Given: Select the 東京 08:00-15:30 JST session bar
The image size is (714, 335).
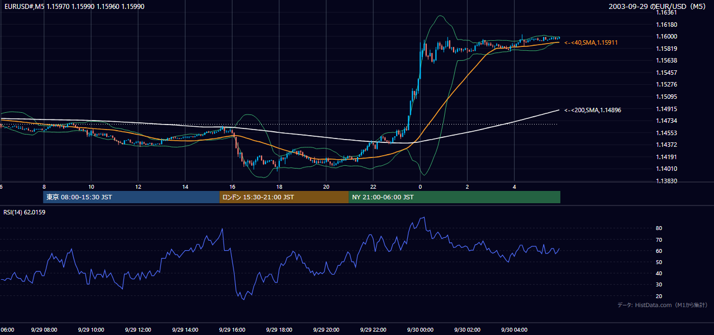Looking at the screenshot, I should [x=131, y=197].
